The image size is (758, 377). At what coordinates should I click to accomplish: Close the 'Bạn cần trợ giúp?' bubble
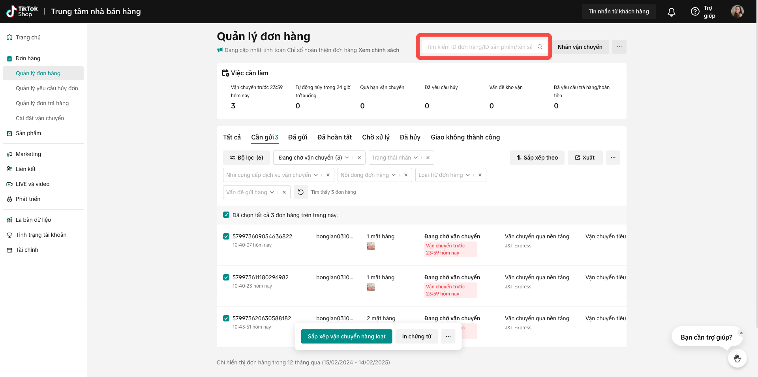(x=741, y=333)
